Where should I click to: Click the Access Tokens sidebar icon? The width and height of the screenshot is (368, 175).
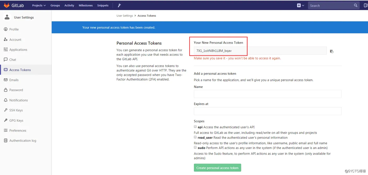(6, 70)
